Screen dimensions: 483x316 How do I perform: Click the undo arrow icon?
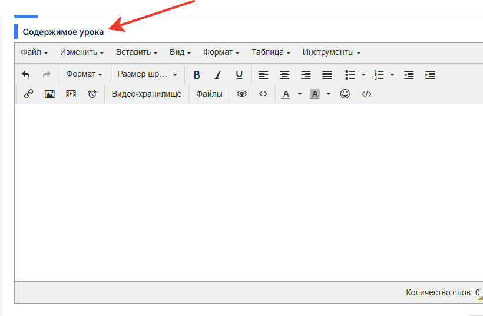tap(25, 75)
